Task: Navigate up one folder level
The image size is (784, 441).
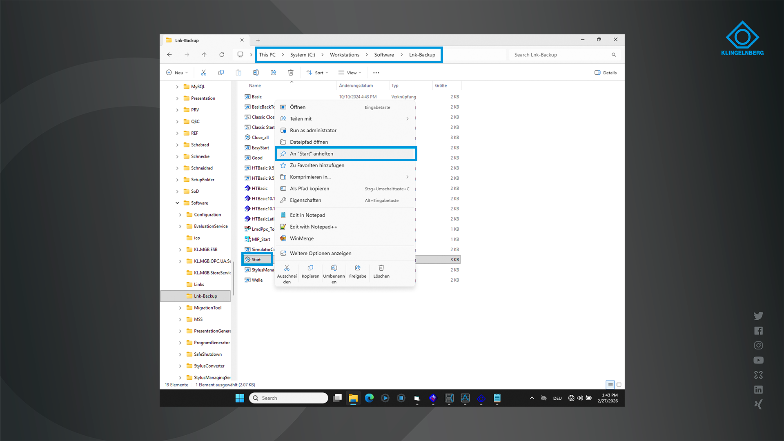Action: [x=204, y=55]
